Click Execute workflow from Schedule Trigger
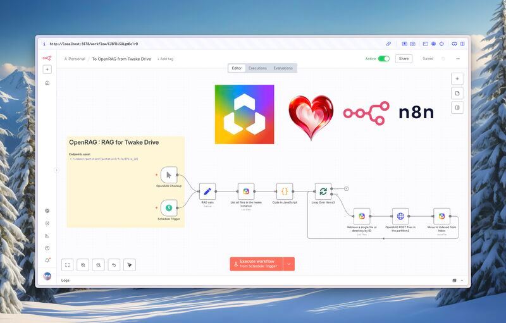506x323 pixels. coord(257,264)
